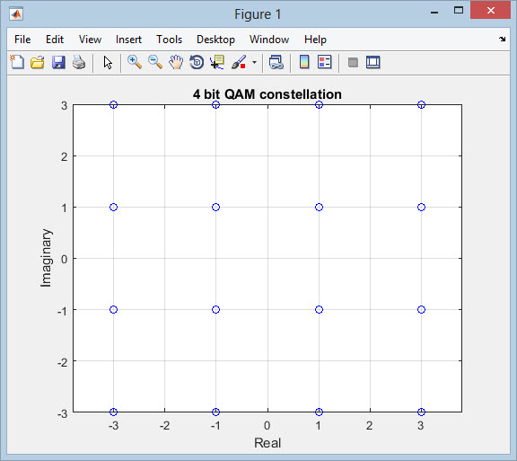Select the Zoom In magnifier tool

[x=135, y=62]
